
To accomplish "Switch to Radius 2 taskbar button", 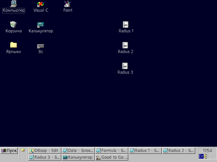I will (x=178, y=151).
